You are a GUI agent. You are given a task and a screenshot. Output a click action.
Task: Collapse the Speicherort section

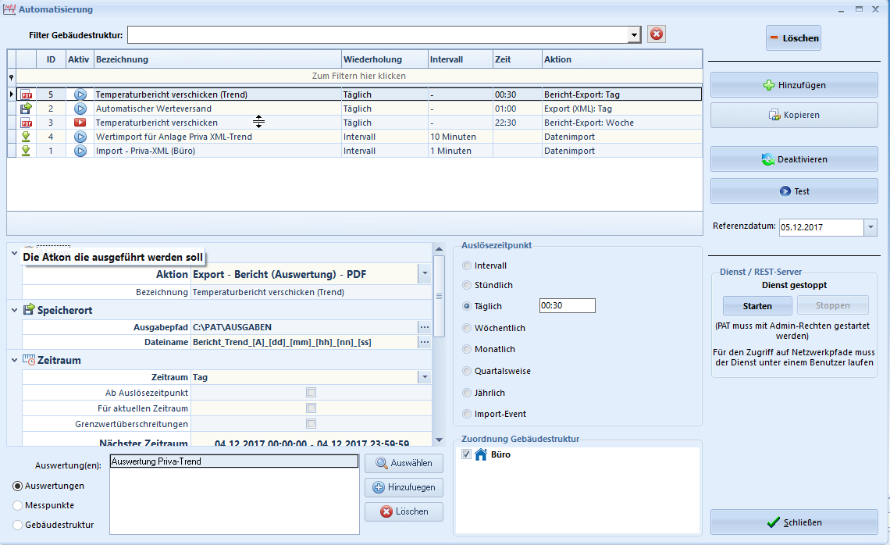14,310
